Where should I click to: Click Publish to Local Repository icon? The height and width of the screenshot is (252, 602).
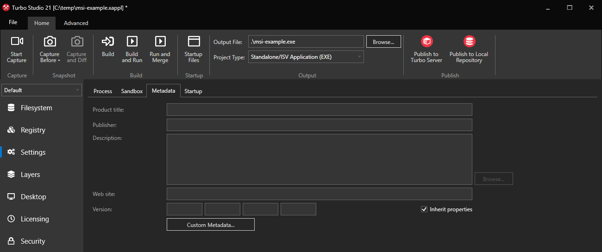469,42
